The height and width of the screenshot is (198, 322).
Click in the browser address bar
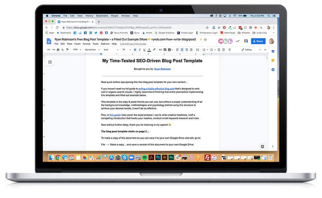point(126,27)
